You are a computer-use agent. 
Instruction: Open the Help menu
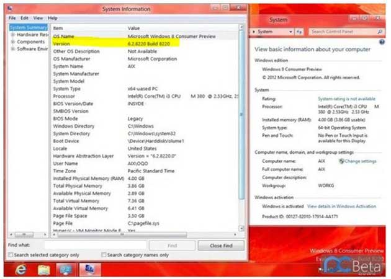pos(53,19)
